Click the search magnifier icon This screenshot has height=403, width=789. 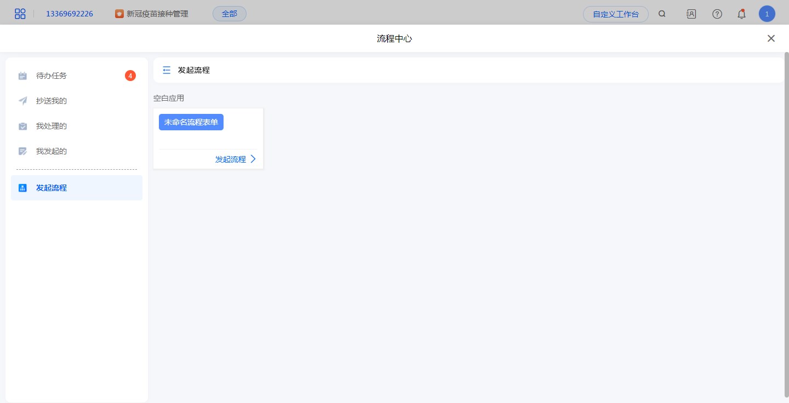[x=662, y=14]
